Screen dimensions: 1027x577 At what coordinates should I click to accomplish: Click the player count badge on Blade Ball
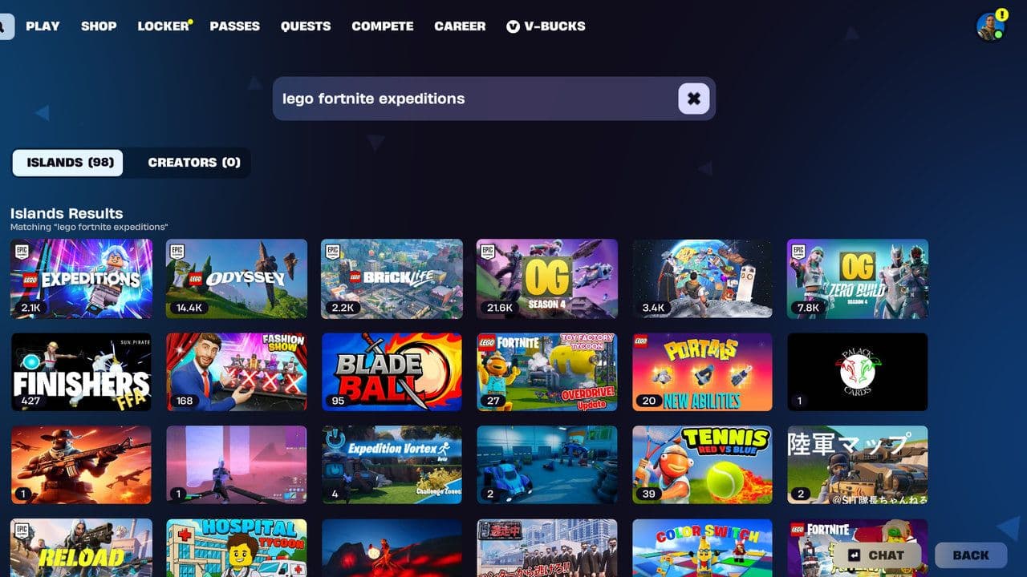tap(339, 401)
